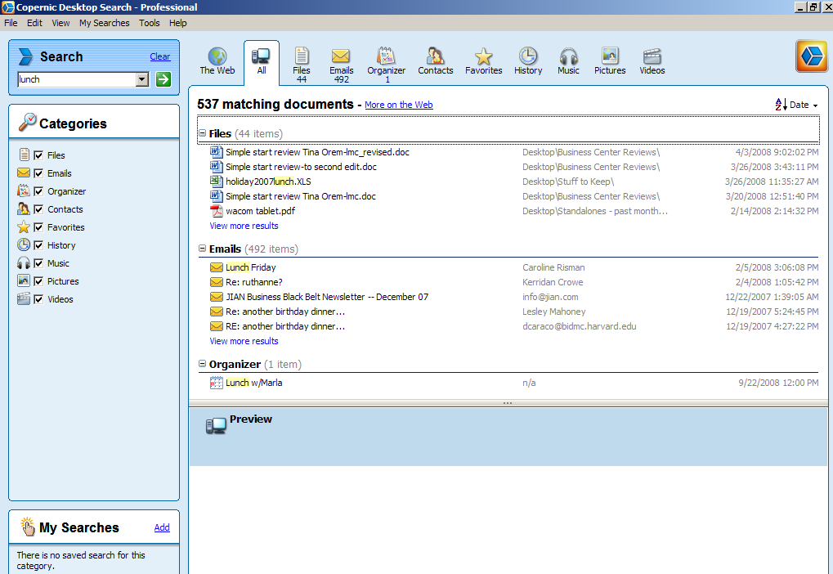Uncheck the Pictures category checkbox
The width and height of the screenshot is (833, 574).
pyautogui.click(x=38, y=281)
